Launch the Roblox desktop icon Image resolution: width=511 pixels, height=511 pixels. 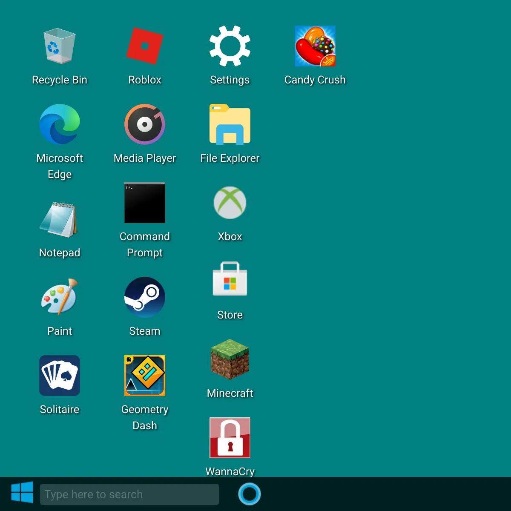(x=145, y=46)
